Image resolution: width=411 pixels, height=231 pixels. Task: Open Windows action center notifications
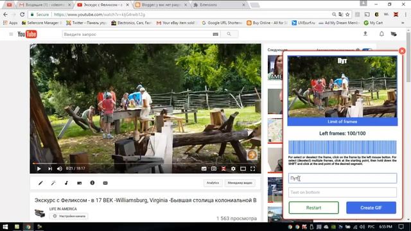(401, 227)
